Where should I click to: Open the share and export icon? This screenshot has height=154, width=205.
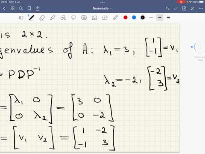(x=38, y=9)
